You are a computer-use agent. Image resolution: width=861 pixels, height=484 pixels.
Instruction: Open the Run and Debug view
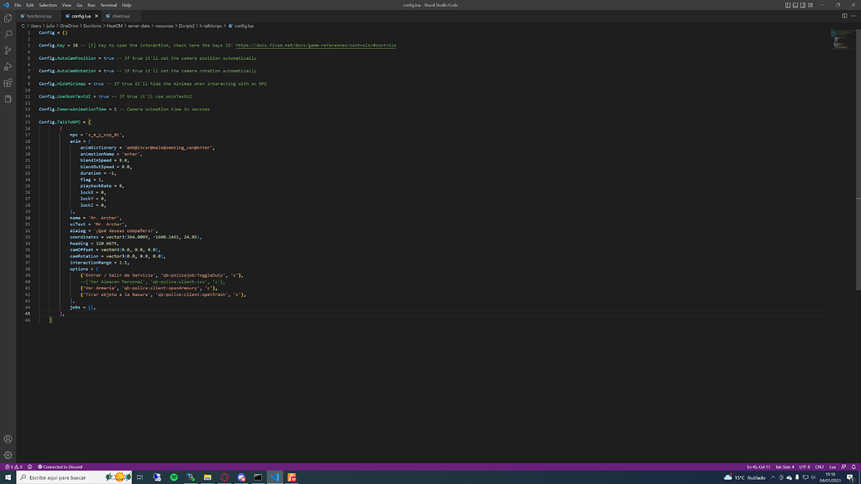(8, 67)
